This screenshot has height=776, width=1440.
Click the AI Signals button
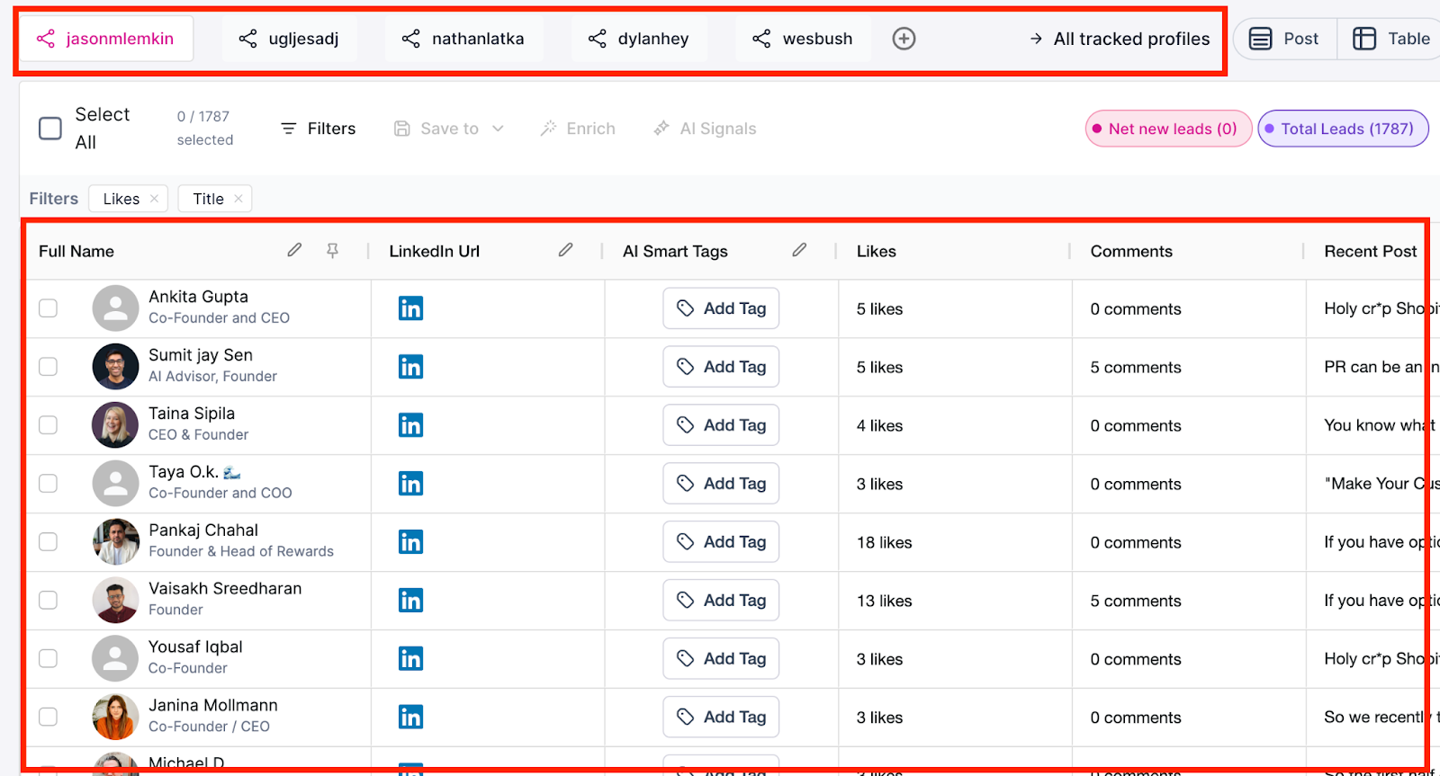click(x=705, y=129)
